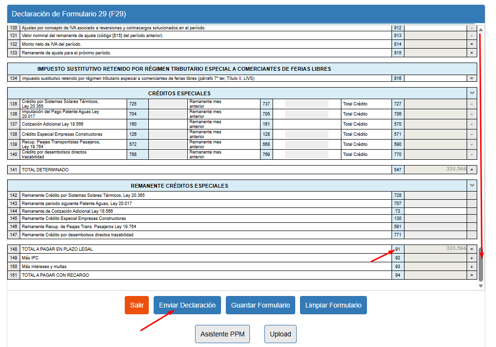
Task: Click the code 547 Total Determinado value field
Action: pyautogui.click(x=436, y=170)
